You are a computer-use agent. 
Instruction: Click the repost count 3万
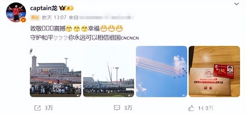pyautogui.click(x=49, y=108)
